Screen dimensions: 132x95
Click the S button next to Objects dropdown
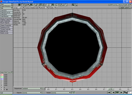coord(43,93)
